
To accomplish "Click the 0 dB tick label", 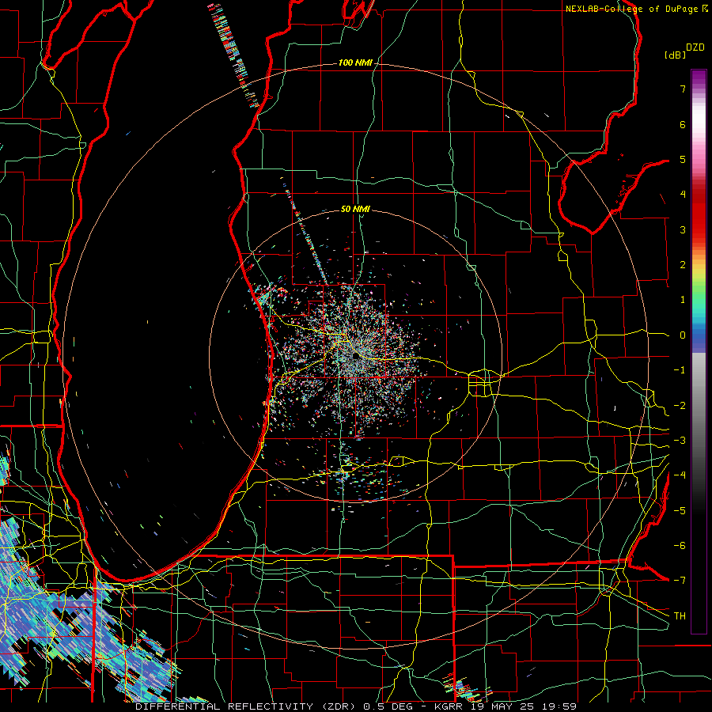I will [683, 335].
